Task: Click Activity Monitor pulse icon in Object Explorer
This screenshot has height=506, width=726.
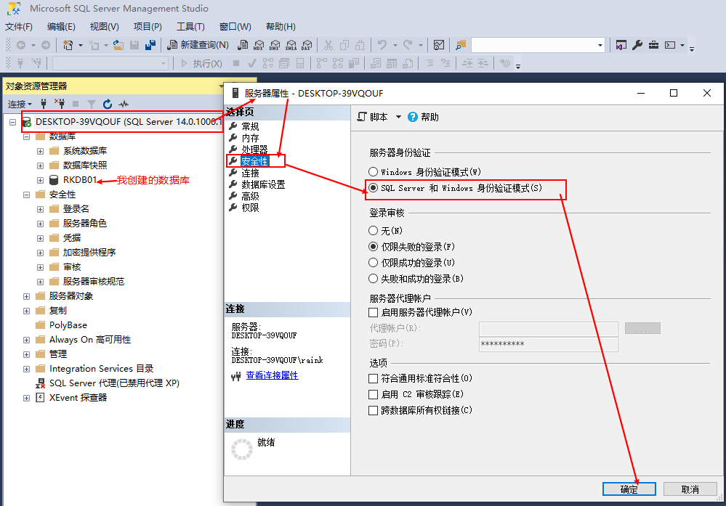Action: coord(123,104)
